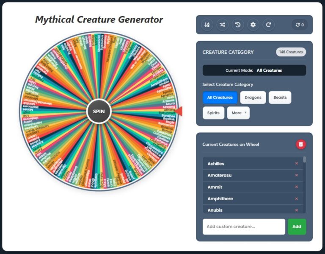Select the Spirits category
The image size is (325, 254).
tap(213, 113)
